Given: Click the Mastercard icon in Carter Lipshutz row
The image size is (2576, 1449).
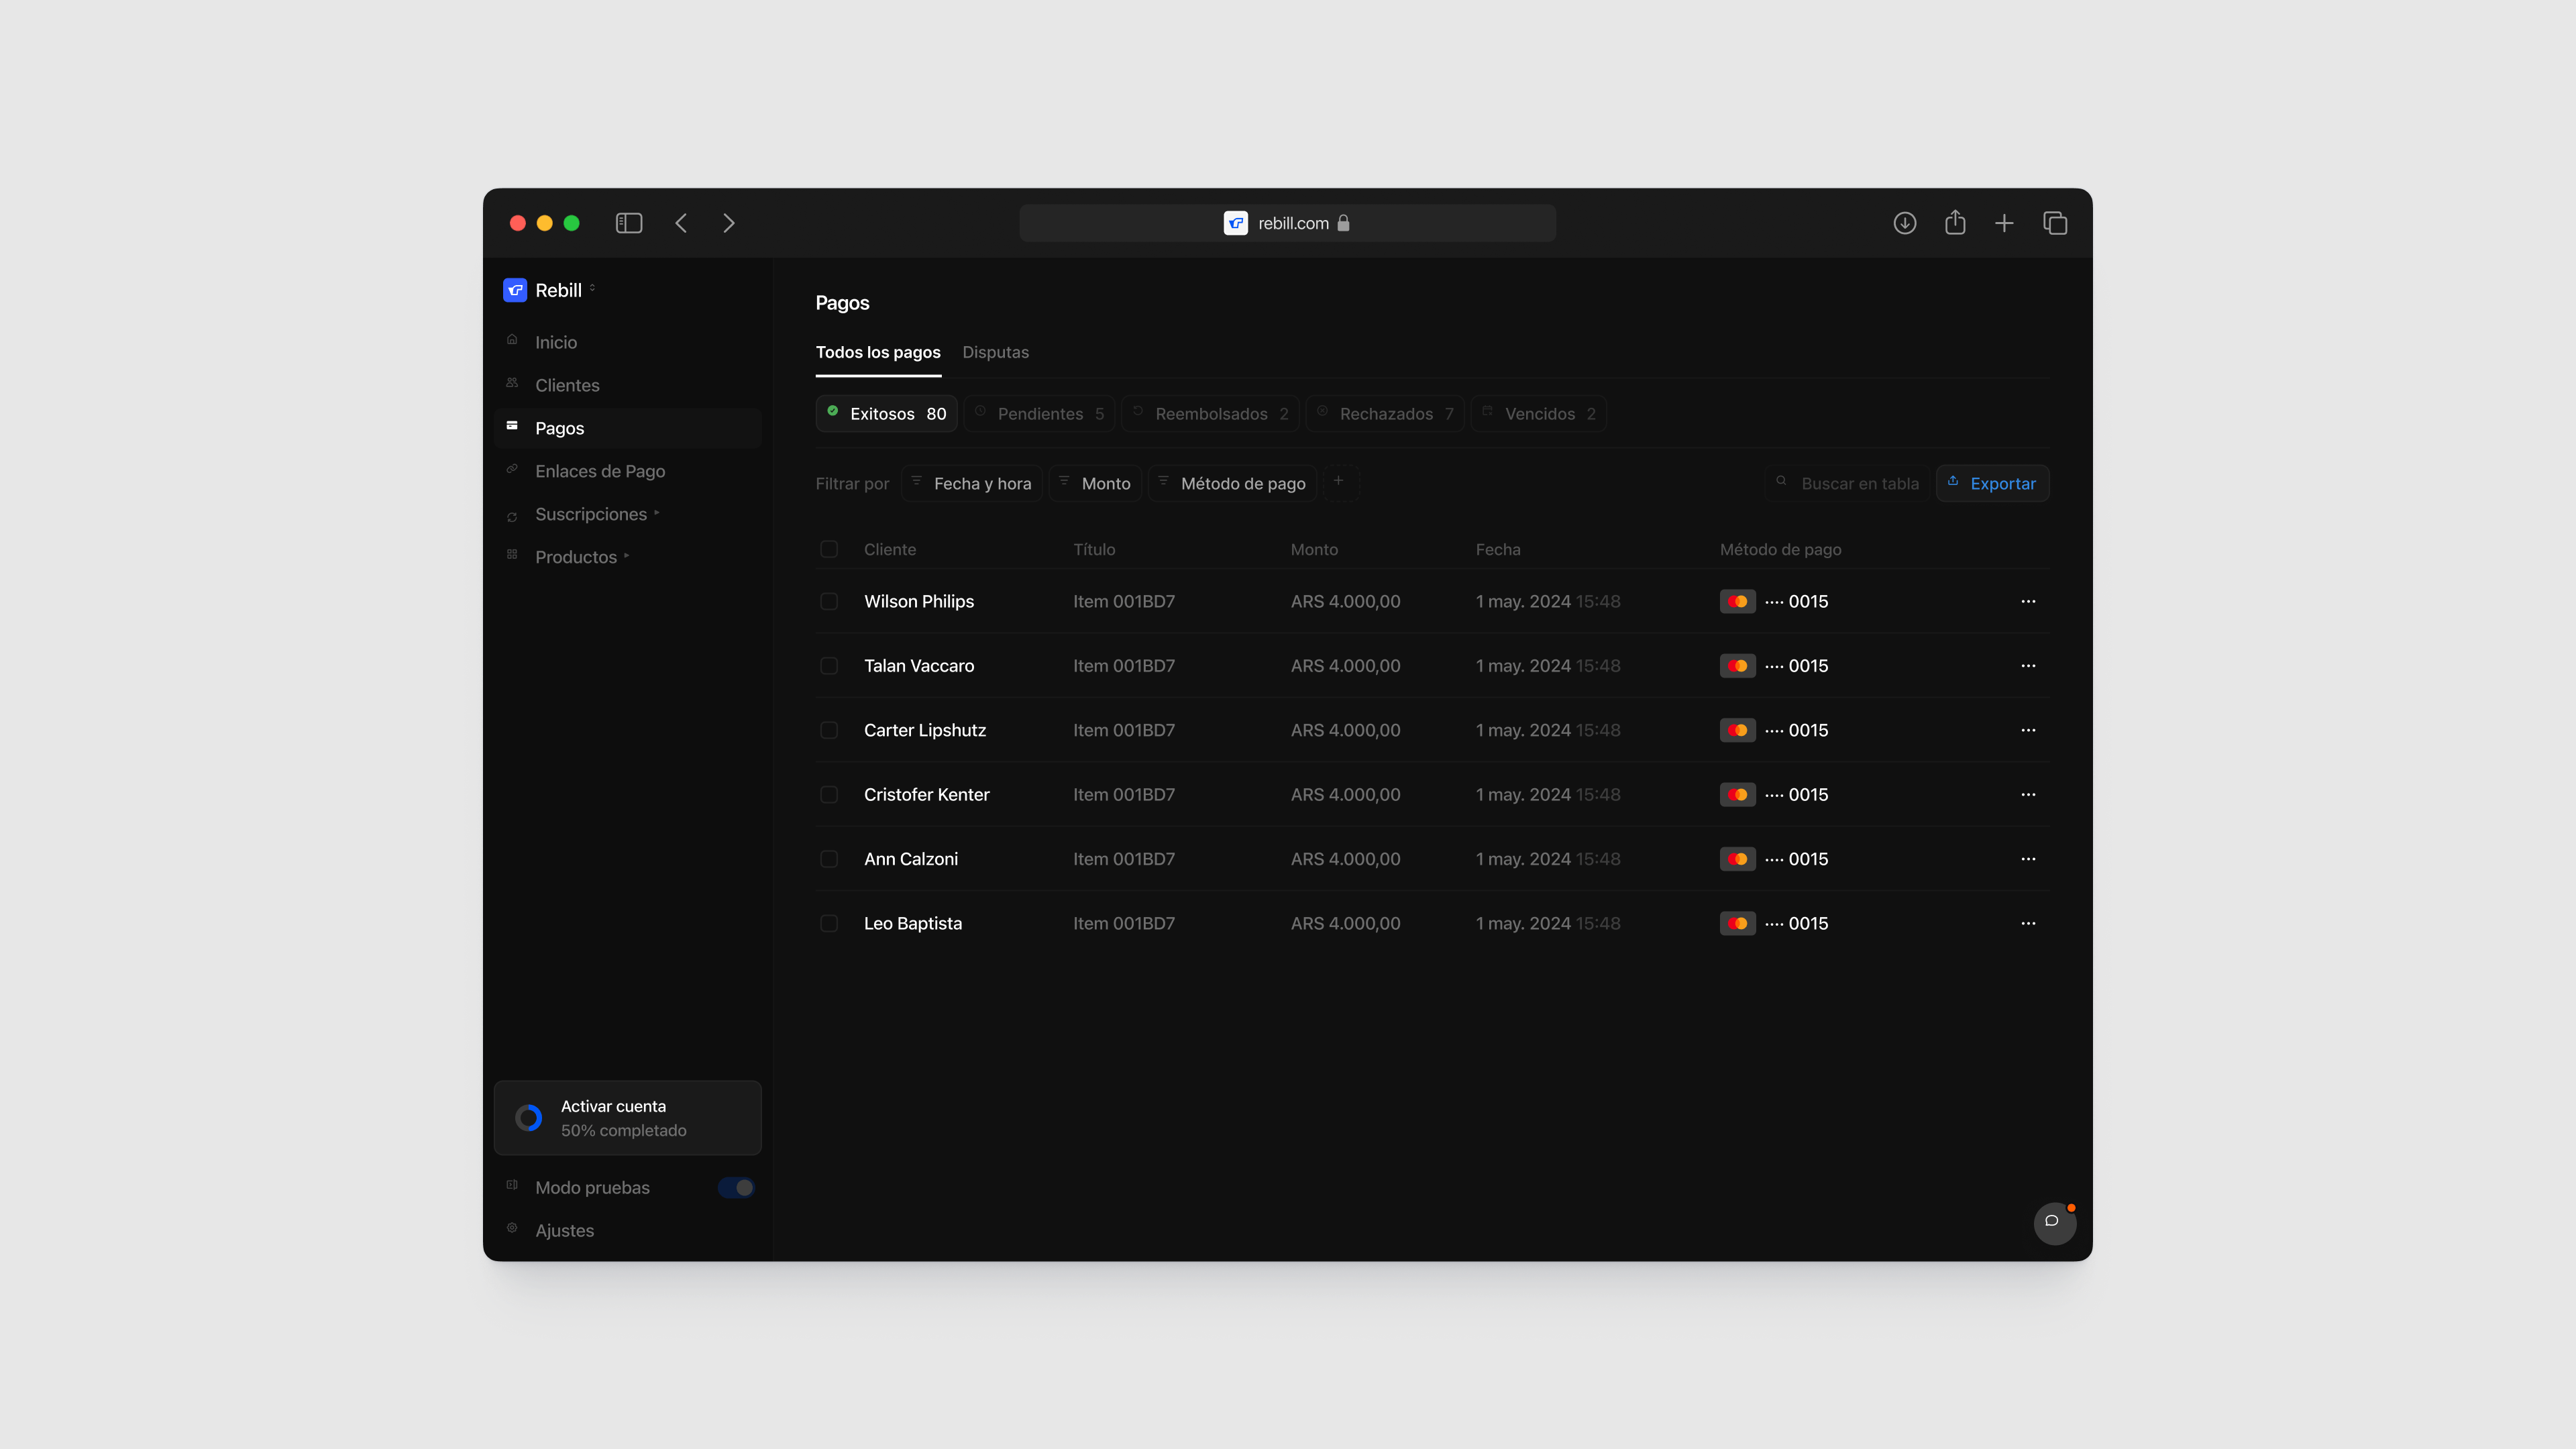Looking at the screenshot, I should tap(1738, 730).
